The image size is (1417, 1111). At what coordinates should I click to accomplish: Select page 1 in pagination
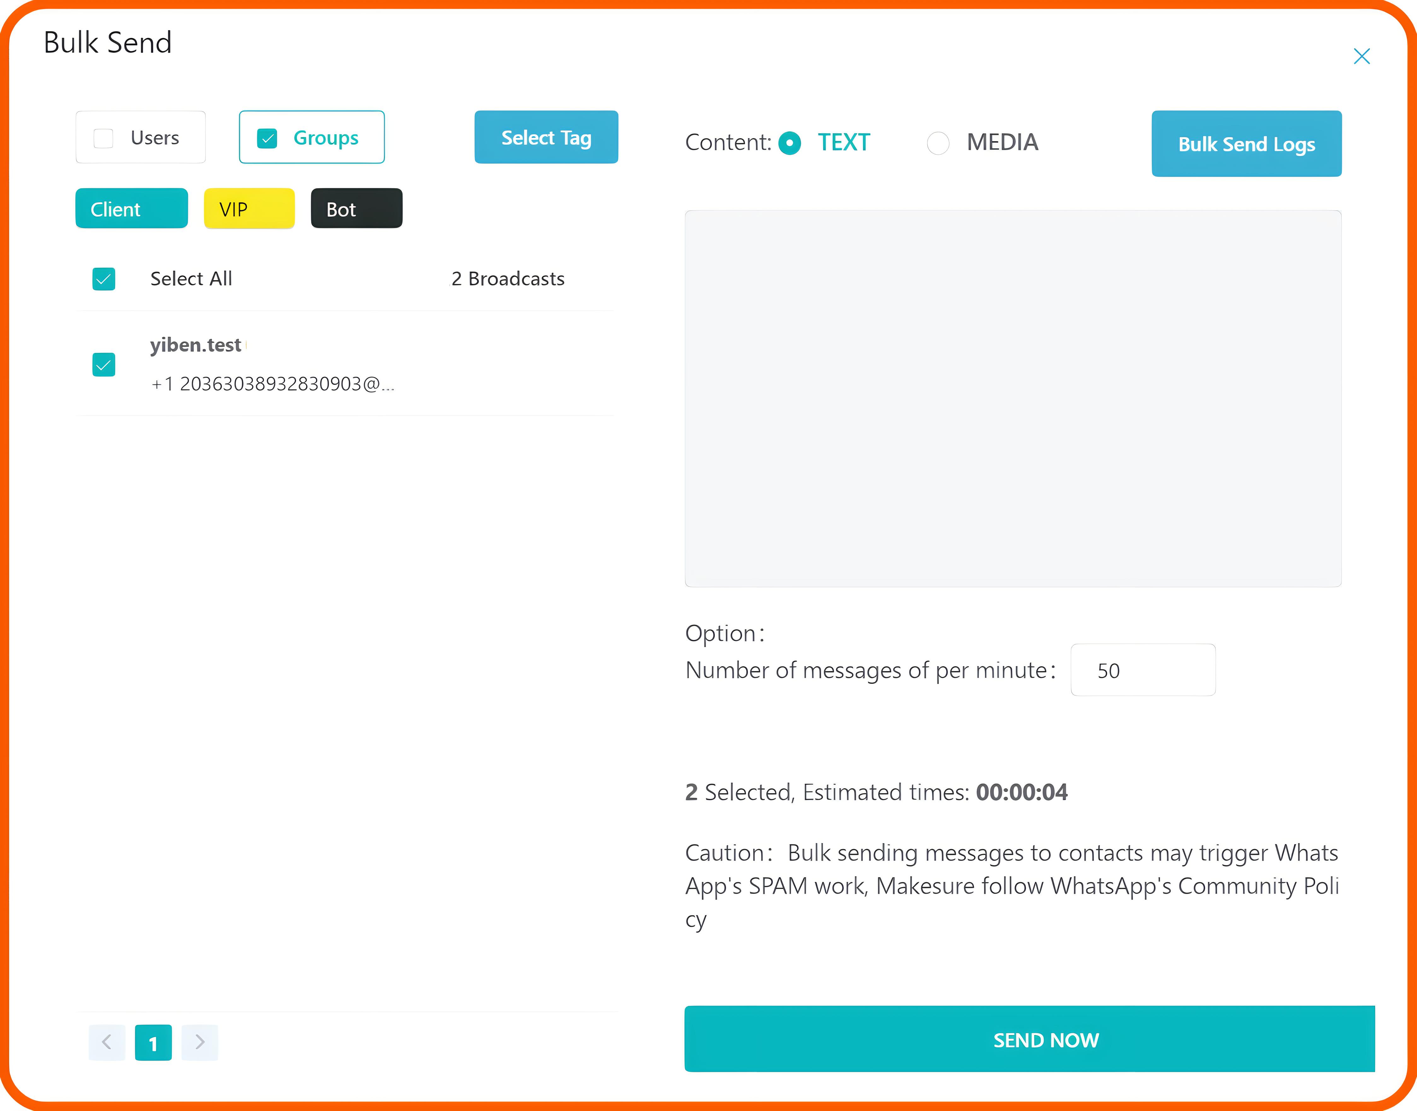tap(154, 1043)
